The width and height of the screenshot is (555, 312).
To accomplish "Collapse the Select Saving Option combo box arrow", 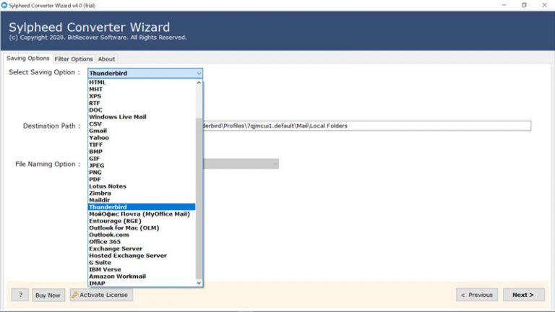I will [199, 73].
